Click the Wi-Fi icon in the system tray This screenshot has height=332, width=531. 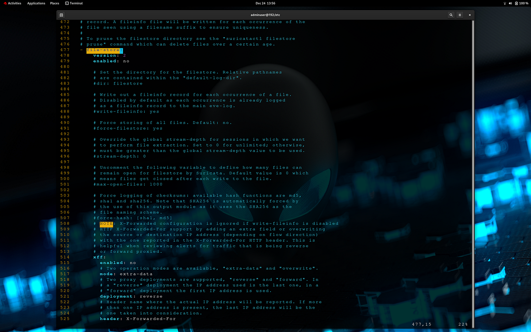click(504, 3)
